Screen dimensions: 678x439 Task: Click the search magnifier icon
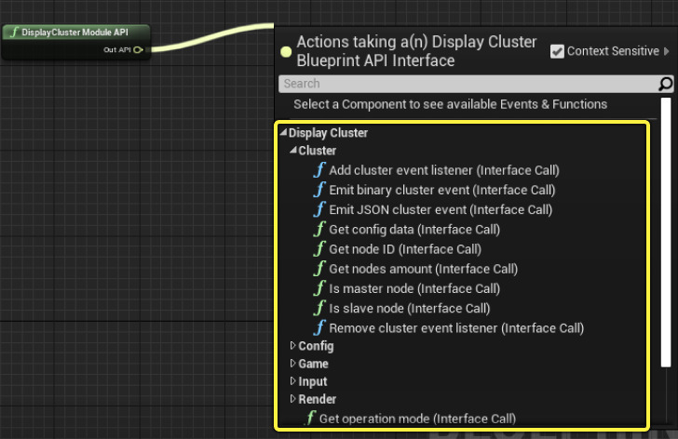(665, 84)
